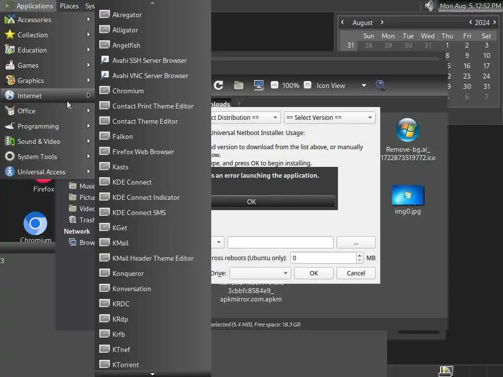
Task: Open the Select Distribution dropdown
Action: (246, 117)
